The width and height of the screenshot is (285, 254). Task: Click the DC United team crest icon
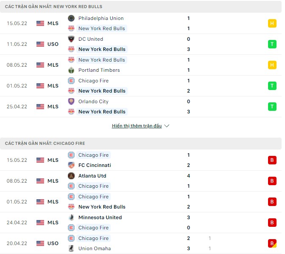tap(71, 39)
